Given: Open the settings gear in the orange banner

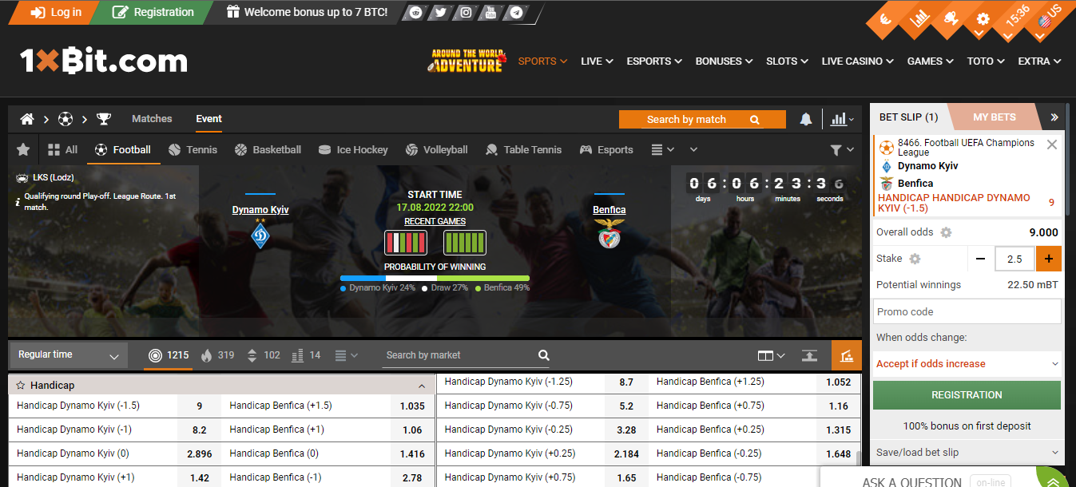Looking at the screenshot, I should (x=982, y=18).
